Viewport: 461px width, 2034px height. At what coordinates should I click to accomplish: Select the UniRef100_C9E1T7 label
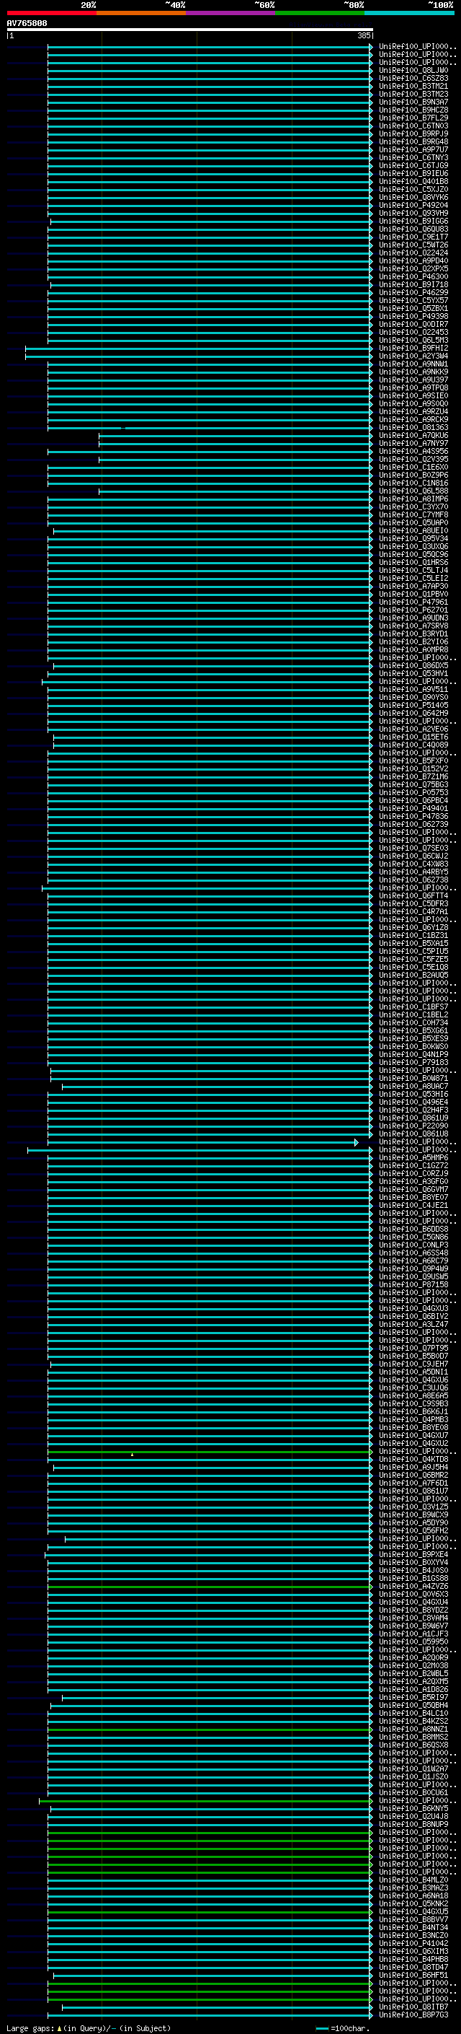coord(413,237)
